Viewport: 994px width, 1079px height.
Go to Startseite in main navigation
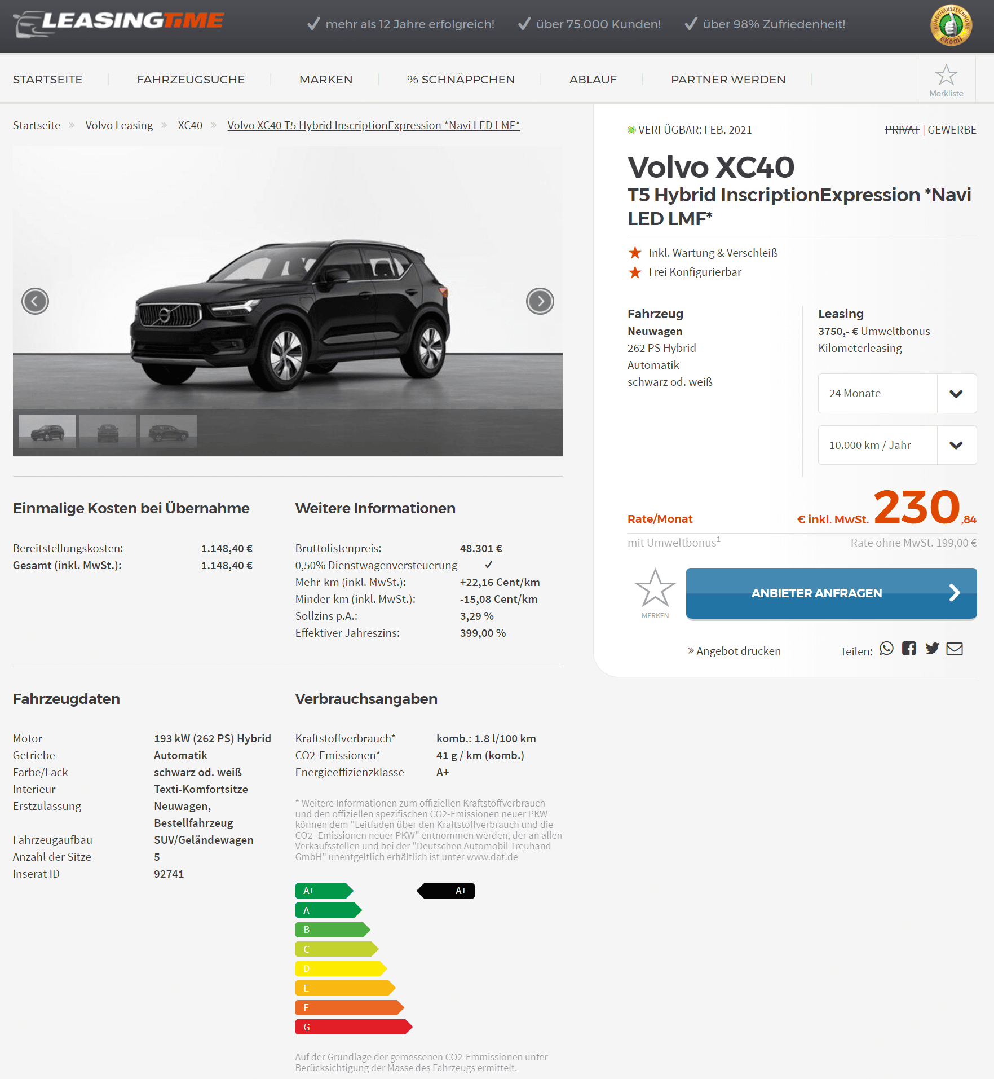click(48, 80)
